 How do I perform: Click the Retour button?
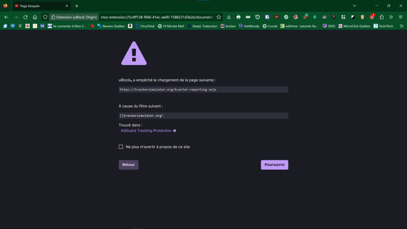tap(129, 165)
